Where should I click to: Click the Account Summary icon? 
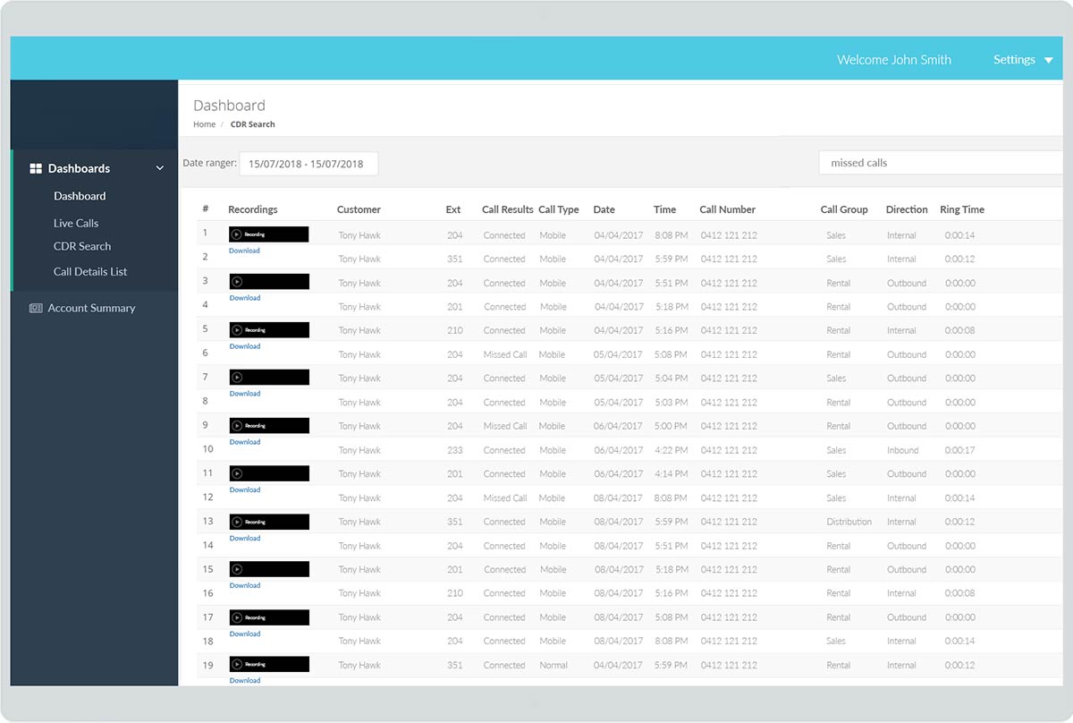click(36, 308)
